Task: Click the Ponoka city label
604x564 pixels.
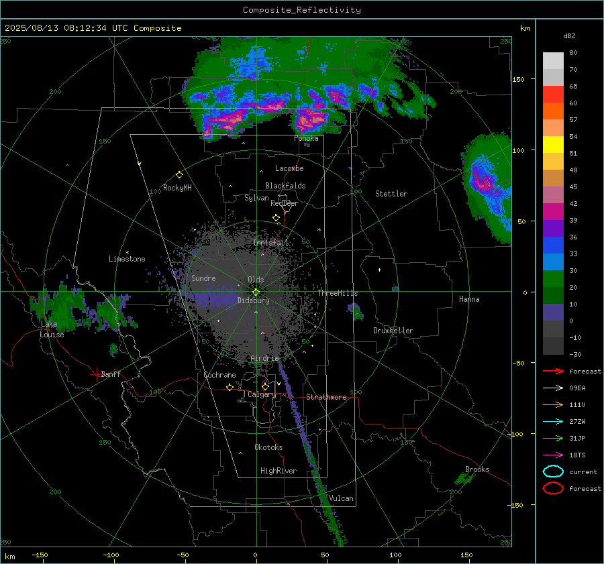Action: click(x=306, y=138)
